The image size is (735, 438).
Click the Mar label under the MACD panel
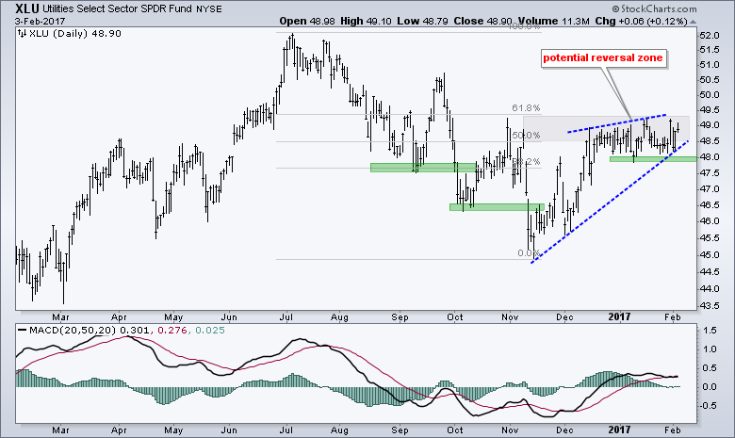[x=60, y=430]
